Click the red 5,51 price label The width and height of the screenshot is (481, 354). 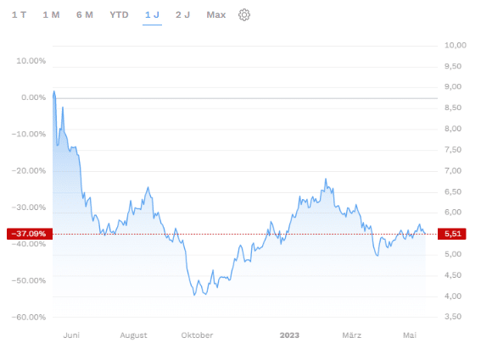(452, 234)
